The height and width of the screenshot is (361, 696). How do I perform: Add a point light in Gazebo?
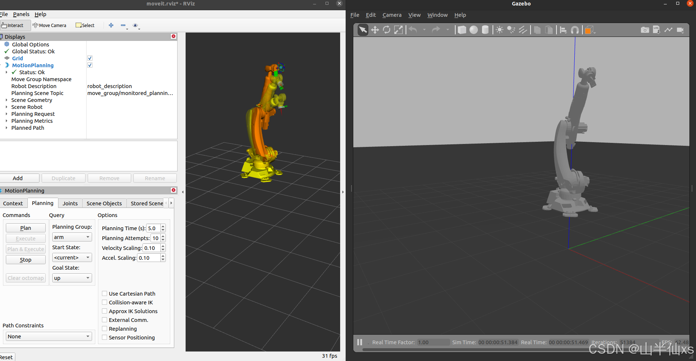coord(499,30)
